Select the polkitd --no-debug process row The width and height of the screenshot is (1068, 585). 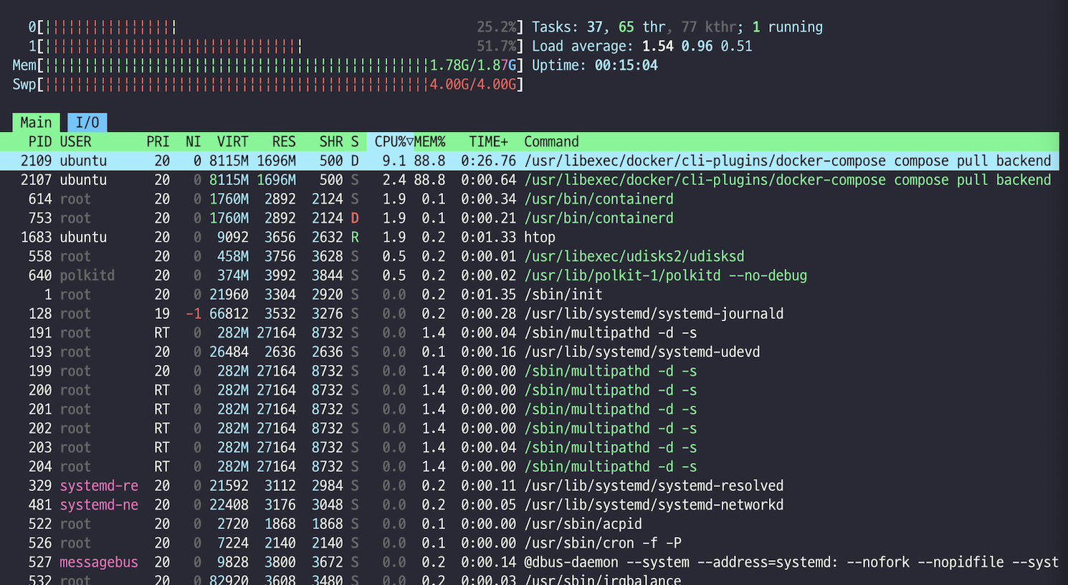point(530,275)
